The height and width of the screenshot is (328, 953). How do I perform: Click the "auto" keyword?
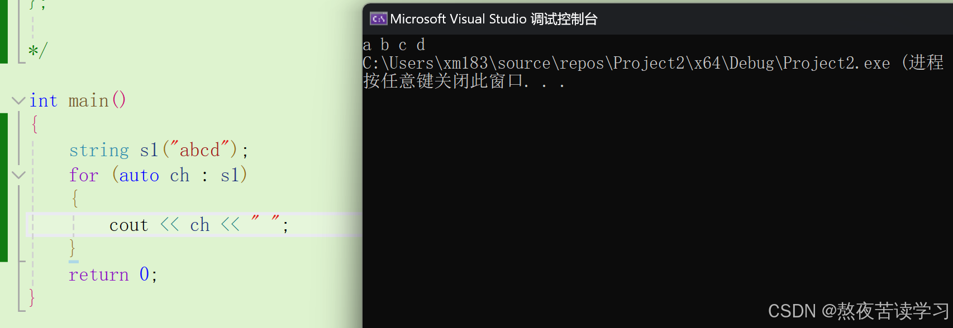(x=139, y=176)
